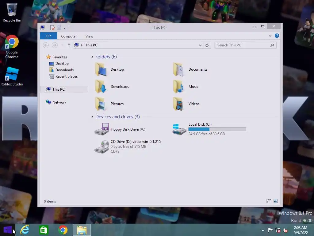The height and width of the screenshot is (236, 314).
Task: Open the Downloads folder in Folders group
Action: click(x=112, y=87)
